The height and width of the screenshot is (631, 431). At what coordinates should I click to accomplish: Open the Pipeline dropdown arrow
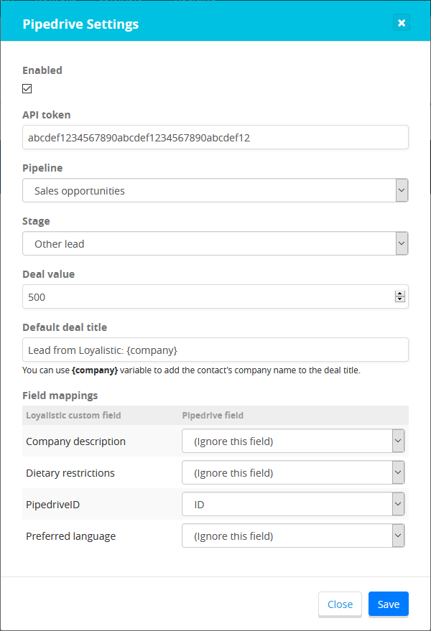[x=400, y=190]
